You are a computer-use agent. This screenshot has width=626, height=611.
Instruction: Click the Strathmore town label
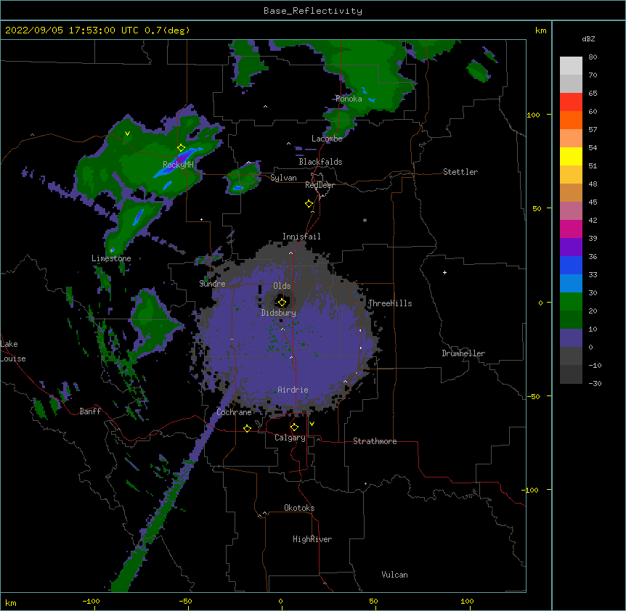[375, 441]
